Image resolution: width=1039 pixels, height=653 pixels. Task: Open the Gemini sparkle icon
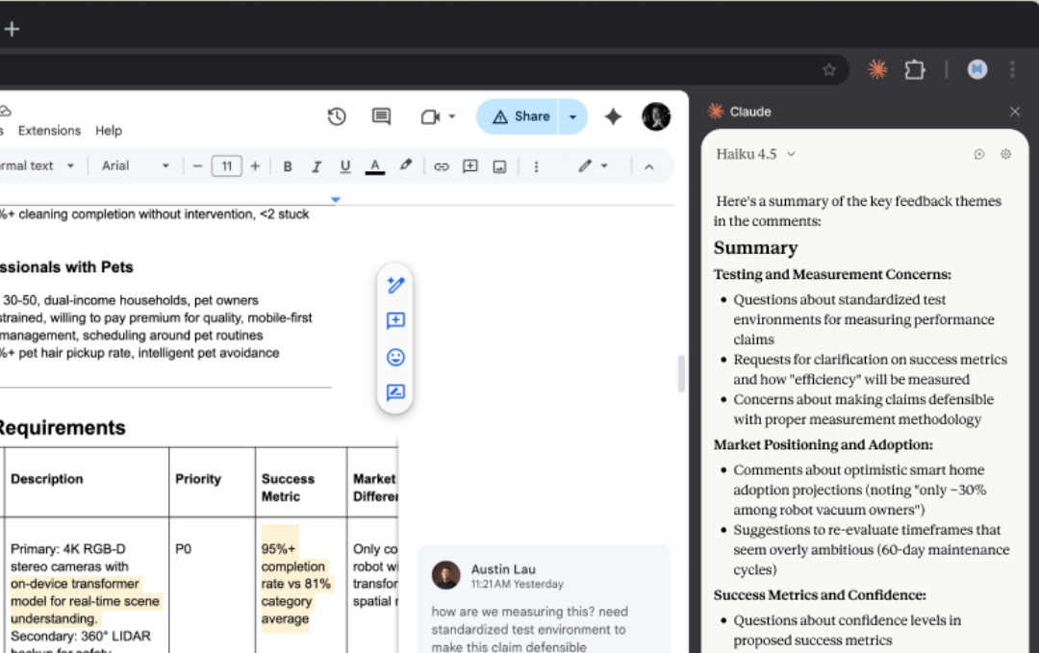click(x=613, y=116)
